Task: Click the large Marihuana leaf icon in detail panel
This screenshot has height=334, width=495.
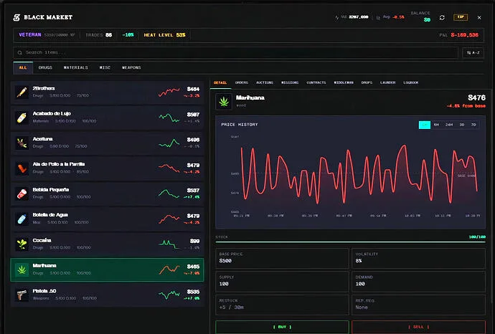Action: [224, 102]
